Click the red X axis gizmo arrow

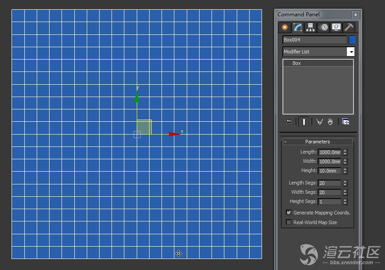174,134
